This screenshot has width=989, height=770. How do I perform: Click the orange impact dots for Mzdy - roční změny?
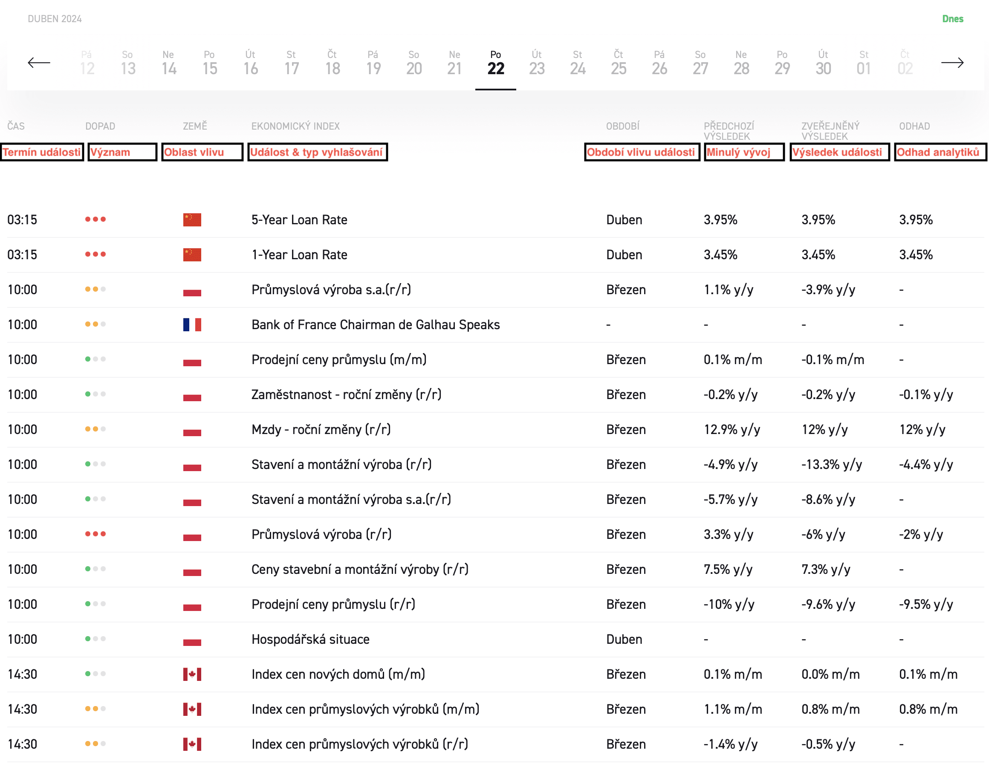[x=95, y=429]
